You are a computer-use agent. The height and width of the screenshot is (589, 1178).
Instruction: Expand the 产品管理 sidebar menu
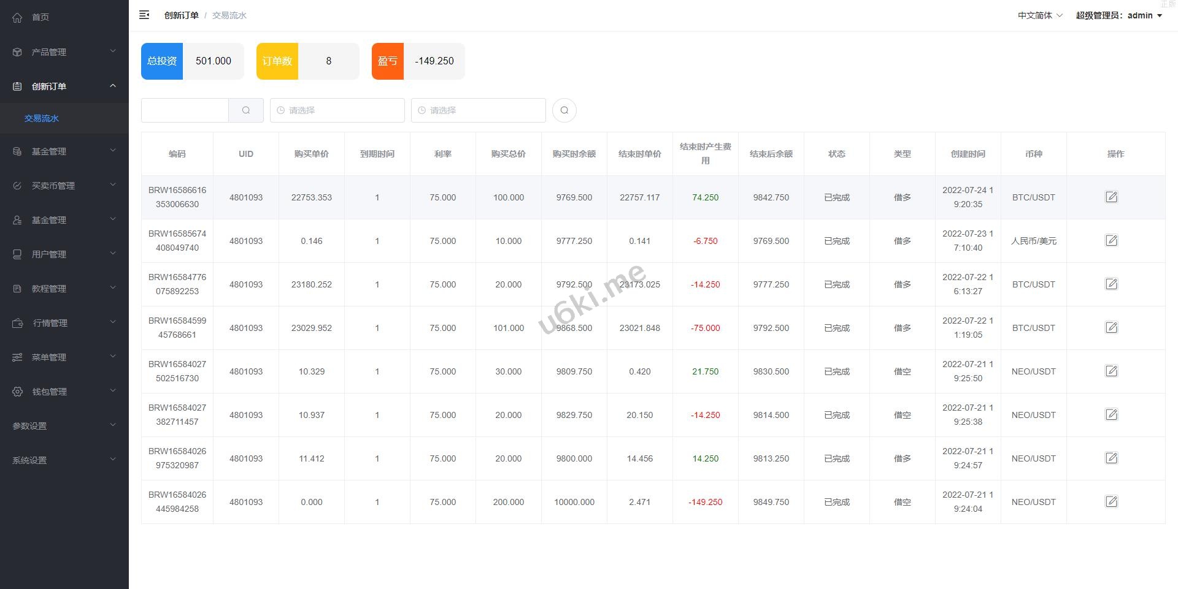64,52
